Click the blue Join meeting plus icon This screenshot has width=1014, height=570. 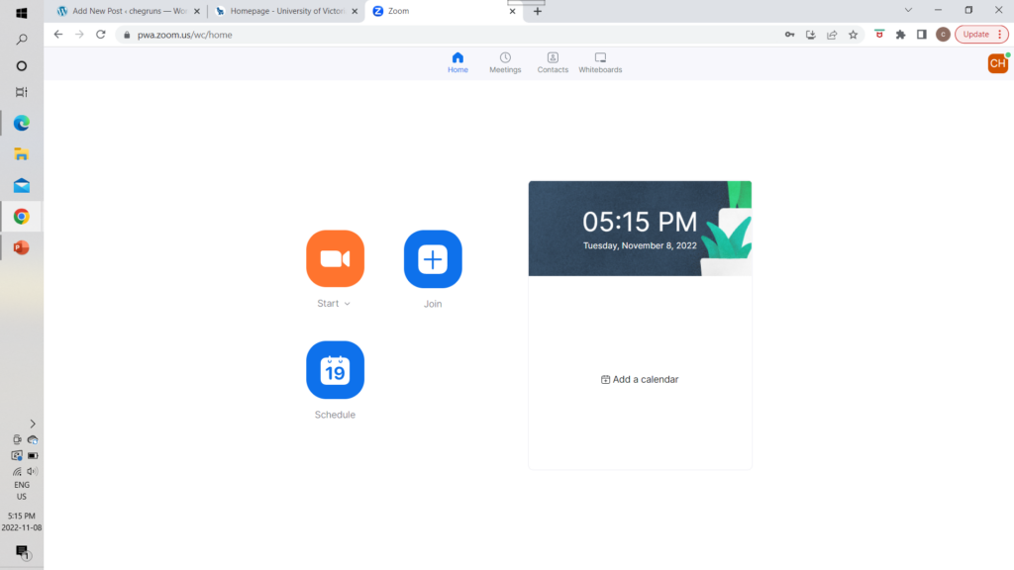click(x=433, y=258)
